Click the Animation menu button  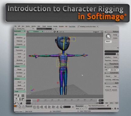click(x=80, y=106)
